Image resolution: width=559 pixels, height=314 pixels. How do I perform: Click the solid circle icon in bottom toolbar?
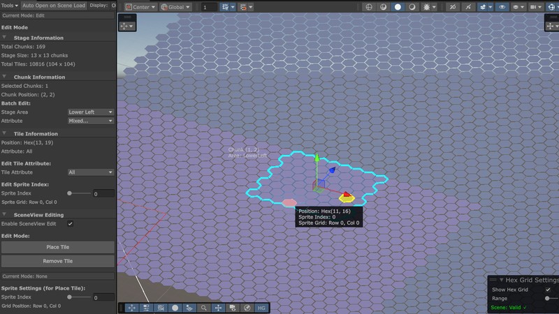point(175,308)
